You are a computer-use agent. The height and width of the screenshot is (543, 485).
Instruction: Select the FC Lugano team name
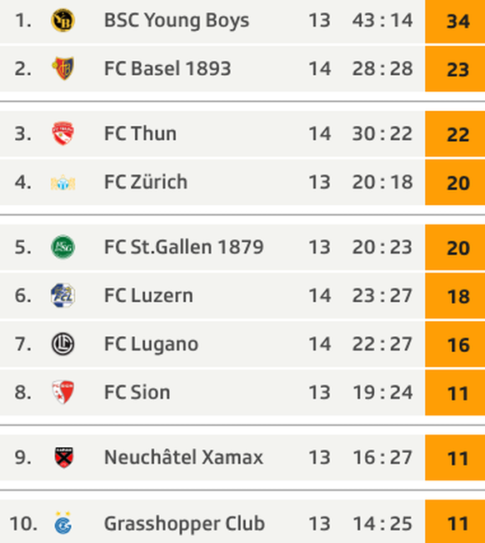click(x=151, y=344)
